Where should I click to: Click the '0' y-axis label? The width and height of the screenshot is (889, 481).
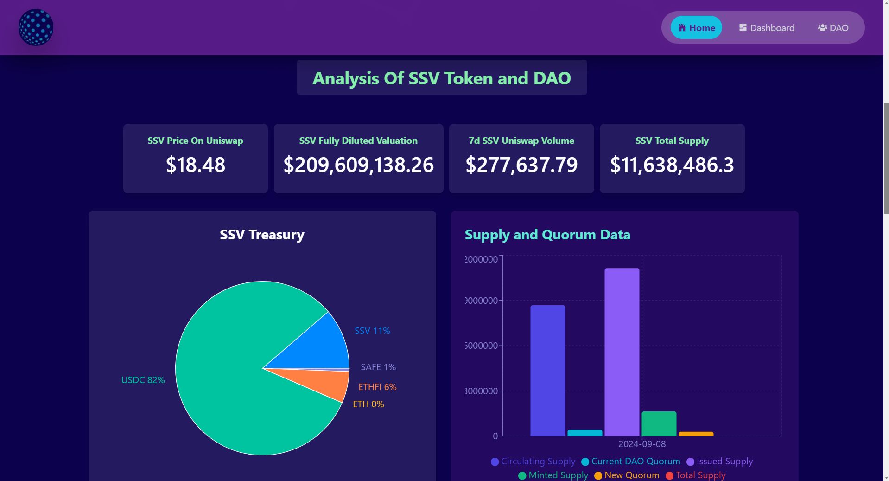click(495, 436)
